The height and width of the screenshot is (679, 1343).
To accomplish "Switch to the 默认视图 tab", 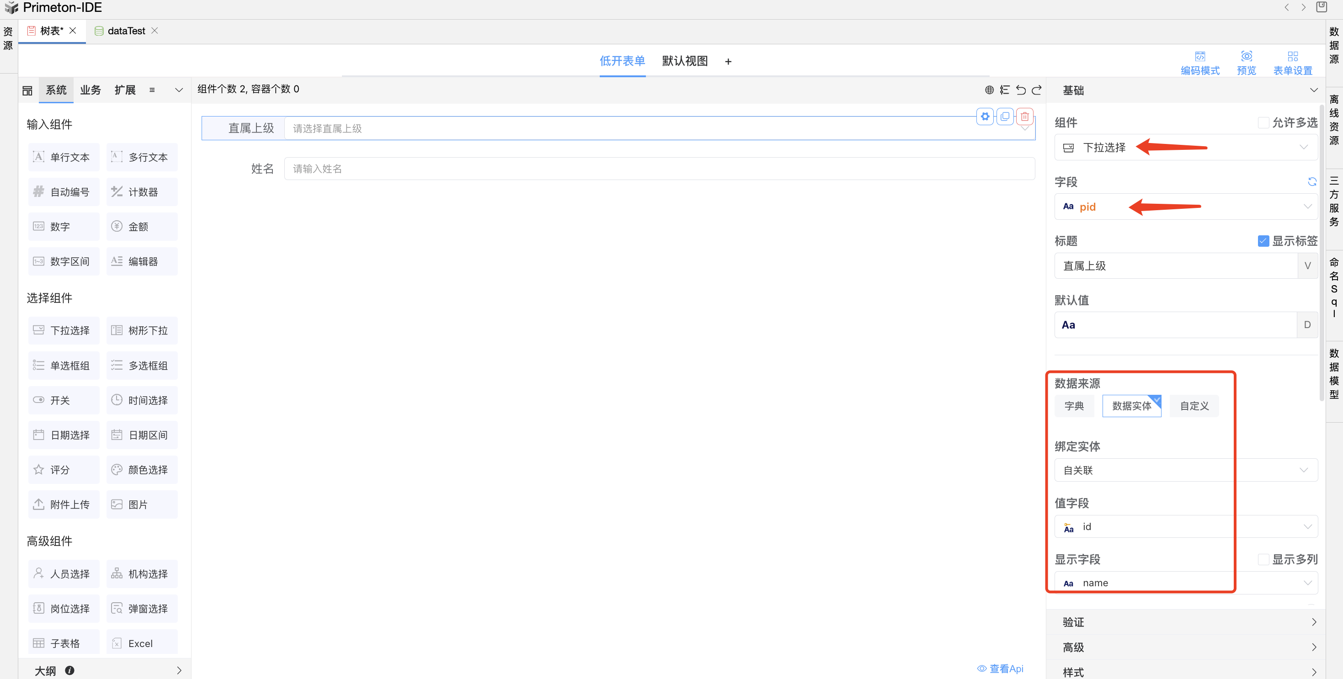I will coord(685,61).
